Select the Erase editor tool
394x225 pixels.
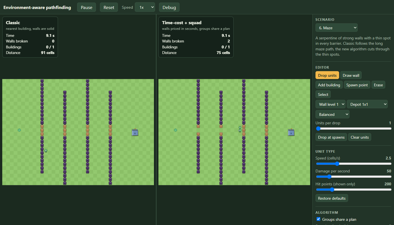pos(378,85)
